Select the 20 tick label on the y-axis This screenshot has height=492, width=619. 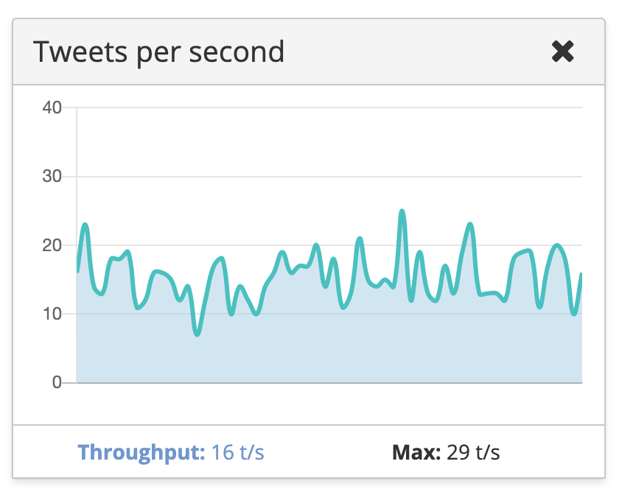[52, 245]
